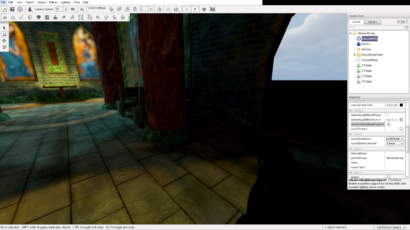
Task: Browse AccuTexture with ellipsis button
Action: pyautogui.click(x=401, y=129)
